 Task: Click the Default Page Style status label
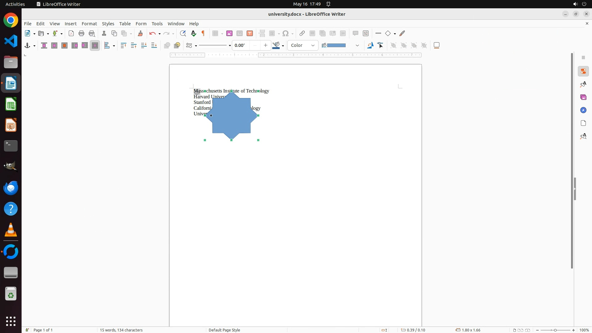point(224,330)
